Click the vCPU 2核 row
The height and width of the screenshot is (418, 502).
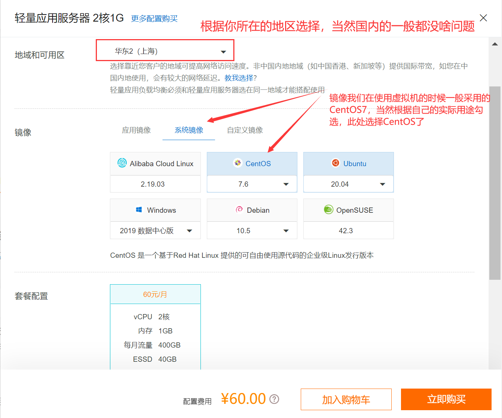(152, 317)
